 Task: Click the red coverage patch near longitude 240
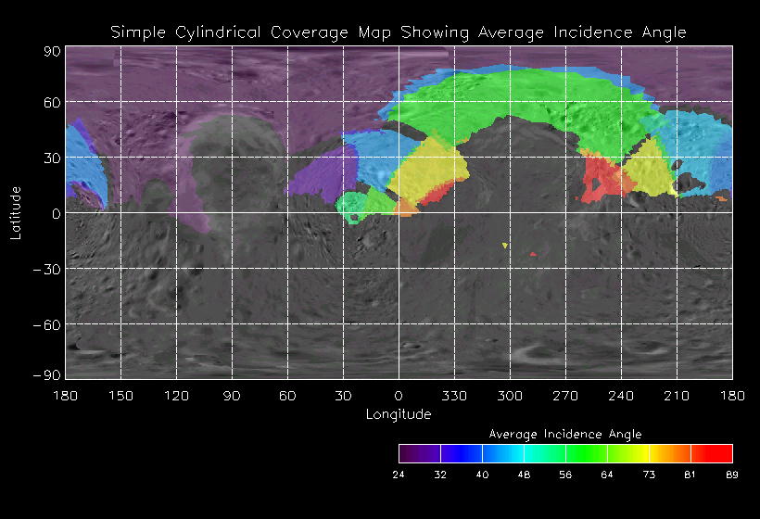601,176
